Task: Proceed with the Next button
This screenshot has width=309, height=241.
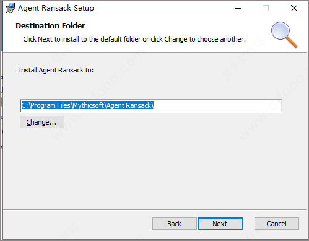Action: pos(220,224)
